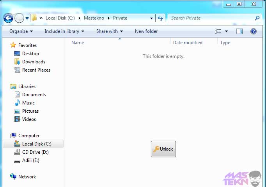This screenshot has height=187, width=266.
Task: Click Mastekno in the address breadcrumb
Action: pos(94,18)
